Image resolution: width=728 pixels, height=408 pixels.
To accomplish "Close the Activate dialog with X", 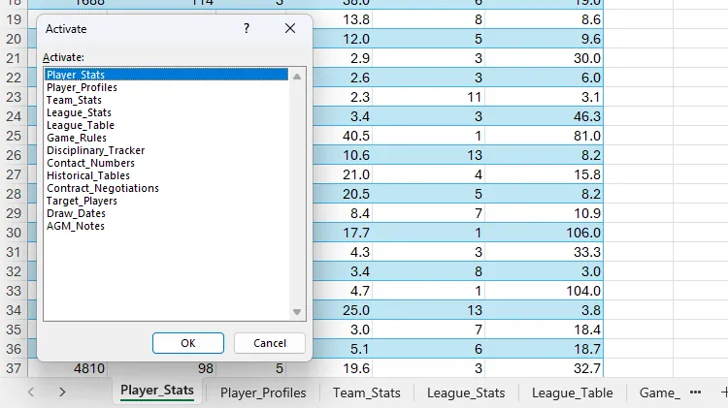I will coord(290,29).
